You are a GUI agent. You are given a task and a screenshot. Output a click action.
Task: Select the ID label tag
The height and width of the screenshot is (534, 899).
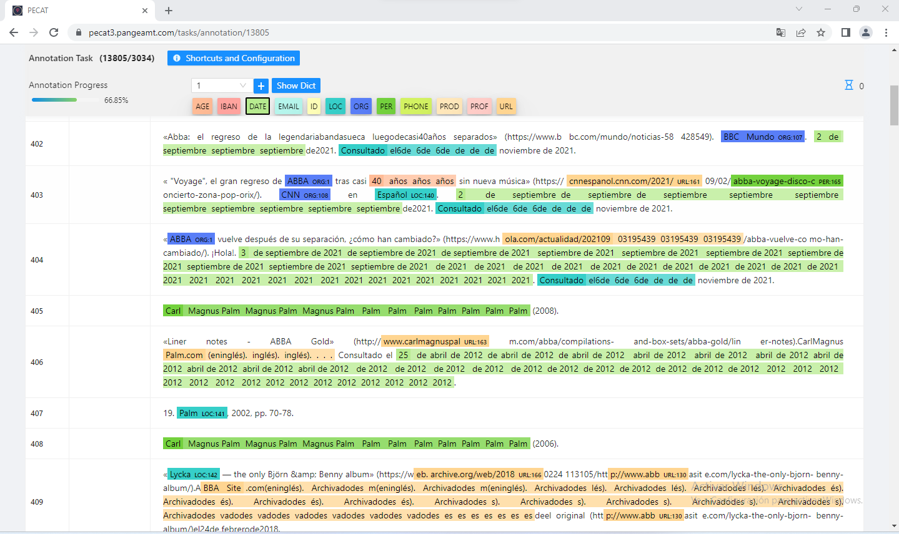pyautogui.click(x=314, y=107)
